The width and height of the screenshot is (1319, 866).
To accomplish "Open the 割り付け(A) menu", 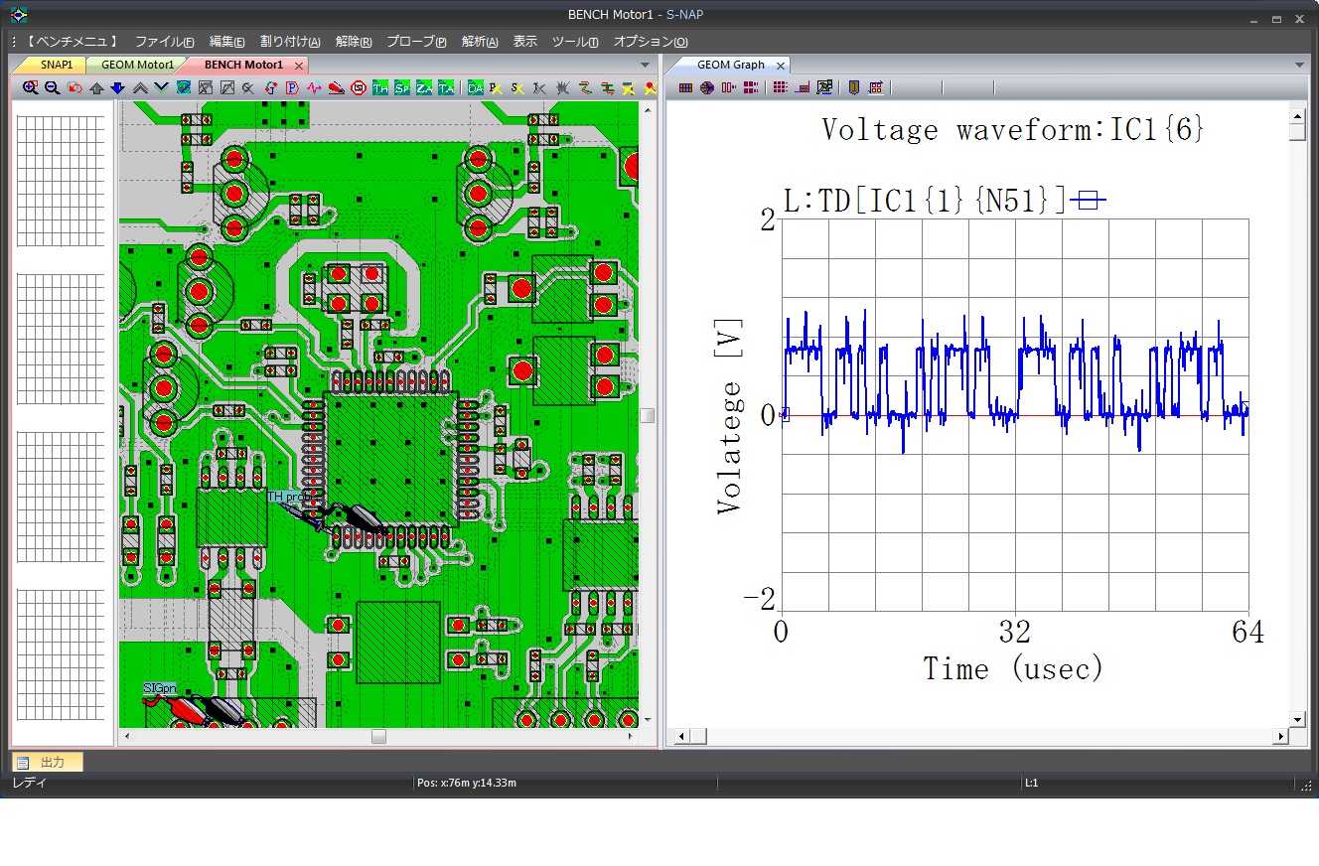I will coord(290,42).
